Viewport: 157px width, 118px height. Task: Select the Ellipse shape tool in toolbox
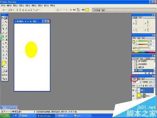pos(6,51)
